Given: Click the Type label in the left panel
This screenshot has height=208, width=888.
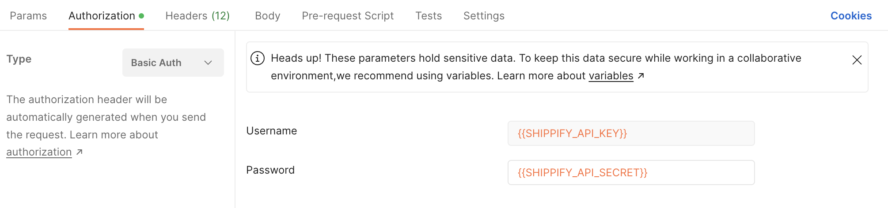Looking at the screenshot, I should pyautogui.click(x=19, y=59).
